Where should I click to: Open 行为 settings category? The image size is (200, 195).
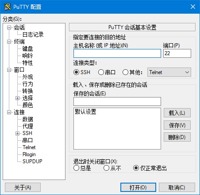(x=27, y=84)
